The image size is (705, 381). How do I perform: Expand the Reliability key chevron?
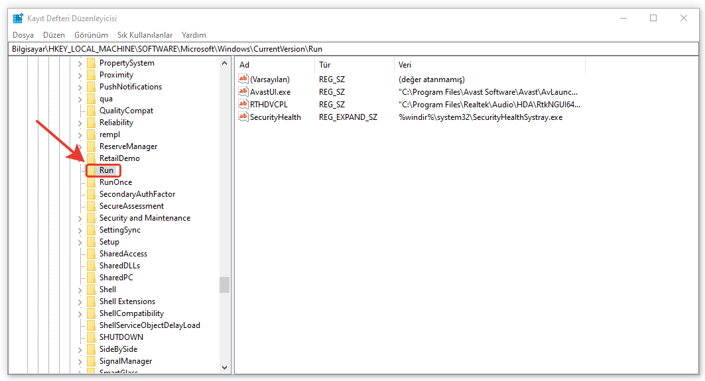click(x=80, y=123)
